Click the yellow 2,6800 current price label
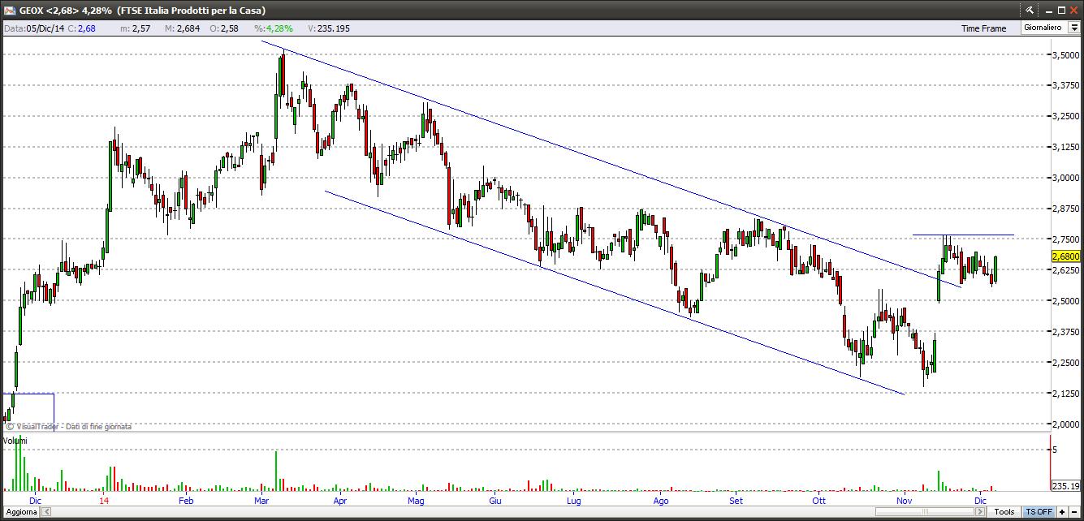The image size is (1084, 521). [1065, 256]
